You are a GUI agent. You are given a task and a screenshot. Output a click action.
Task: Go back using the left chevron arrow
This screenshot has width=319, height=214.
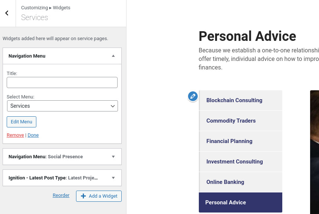(7, 13)
